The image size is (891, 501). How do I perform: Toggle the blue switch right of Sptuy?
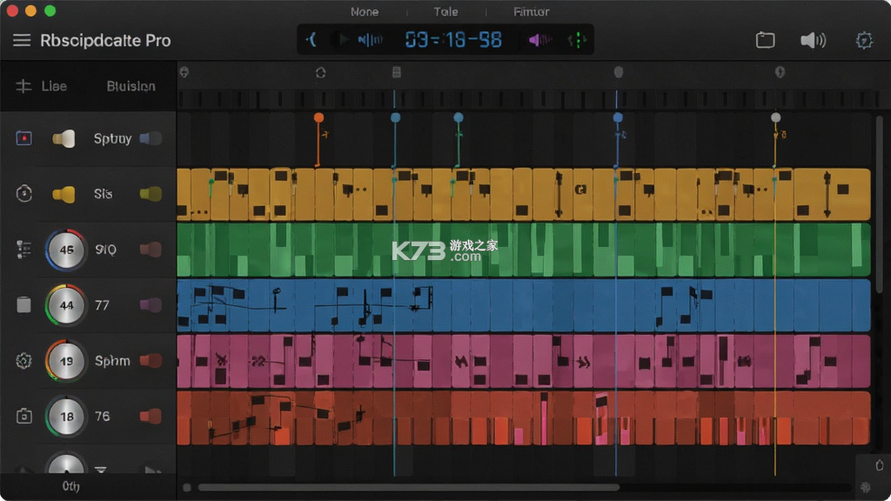[151, 138]
